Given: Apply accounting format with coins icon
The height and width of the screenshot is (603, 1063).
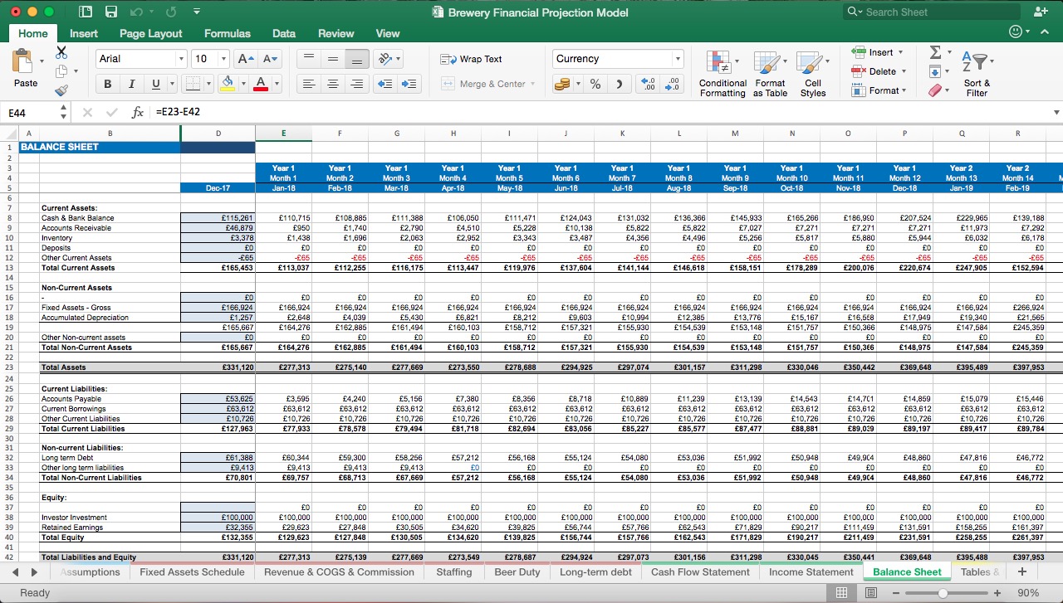Looking at the screenshot, I should point(563,84).
